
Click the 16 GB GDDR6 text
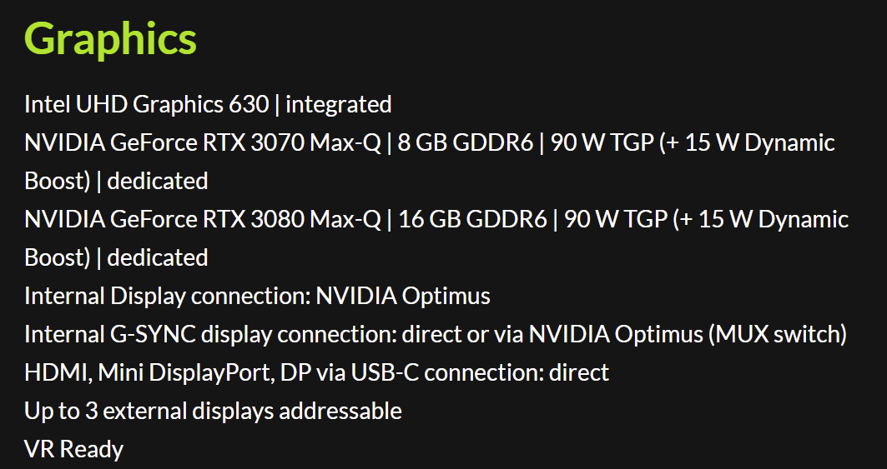pyautogui.click(x=473, y=219)
